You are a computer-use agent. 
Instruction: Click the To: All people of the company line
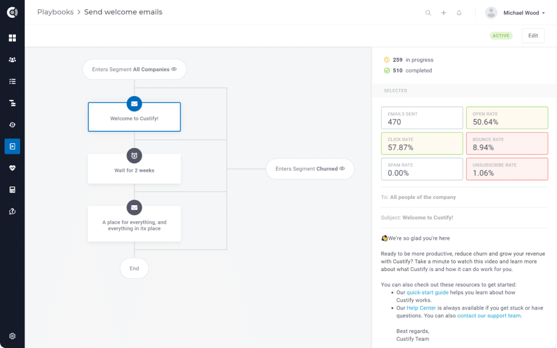point(418,197)
